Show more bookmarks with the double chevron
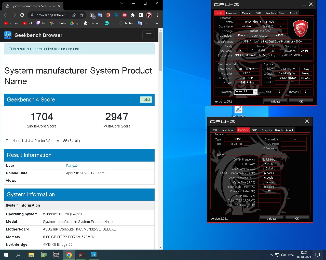The height and width of the screenshot is (260, 326). [157, 23]
